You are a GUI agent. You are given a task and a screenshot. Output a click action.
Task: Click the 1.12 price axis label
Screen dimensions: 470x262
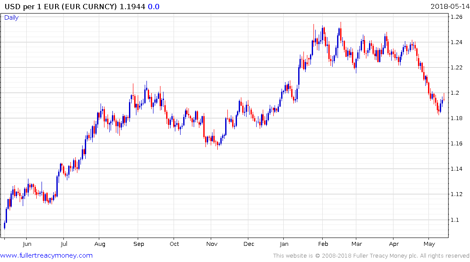[x=456, y=194]
